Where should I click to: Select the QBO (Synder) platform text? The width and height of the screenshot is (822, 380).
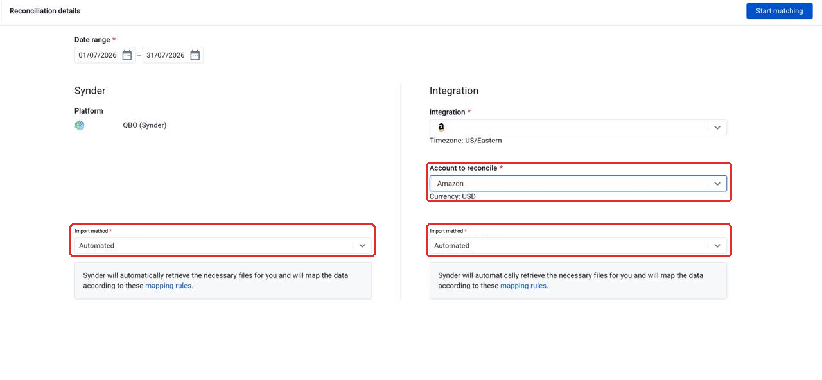(x=144, y=125)
